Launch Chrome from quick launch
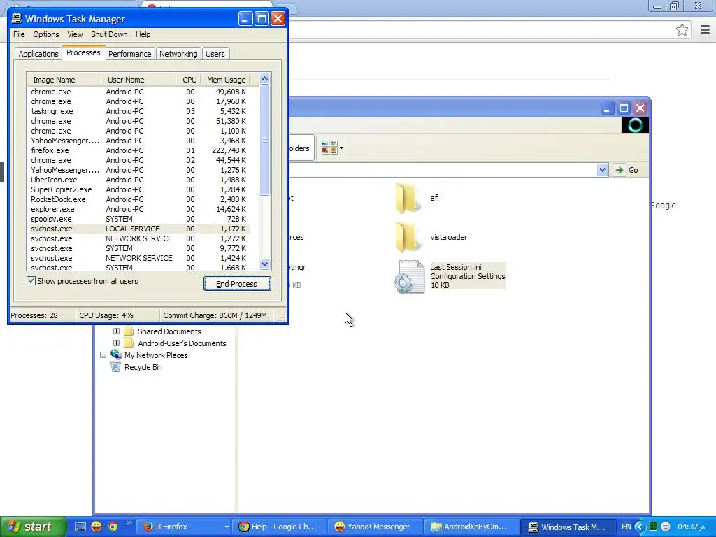 tap(113, 527)
